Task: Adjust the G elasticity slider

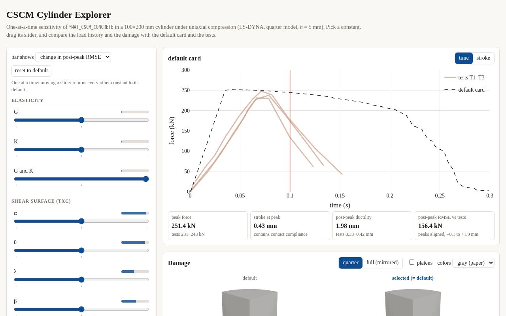Action: click(x=81, y=120)
